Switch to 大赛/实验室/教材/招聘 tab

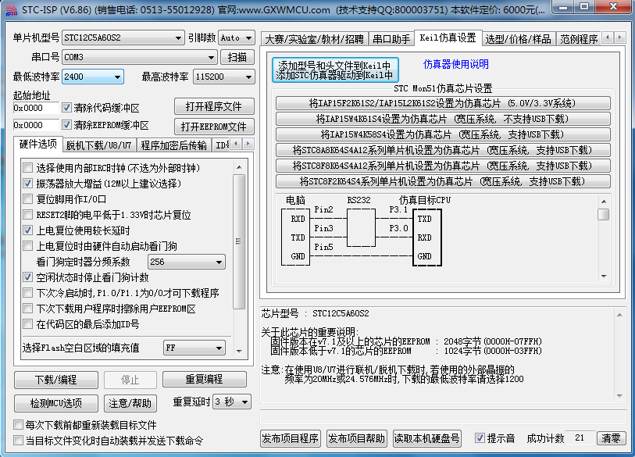[314, 39]
